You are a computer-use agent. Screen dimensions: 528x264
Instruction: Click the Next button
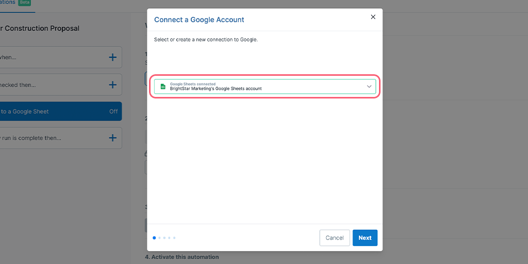coord(365,238)
